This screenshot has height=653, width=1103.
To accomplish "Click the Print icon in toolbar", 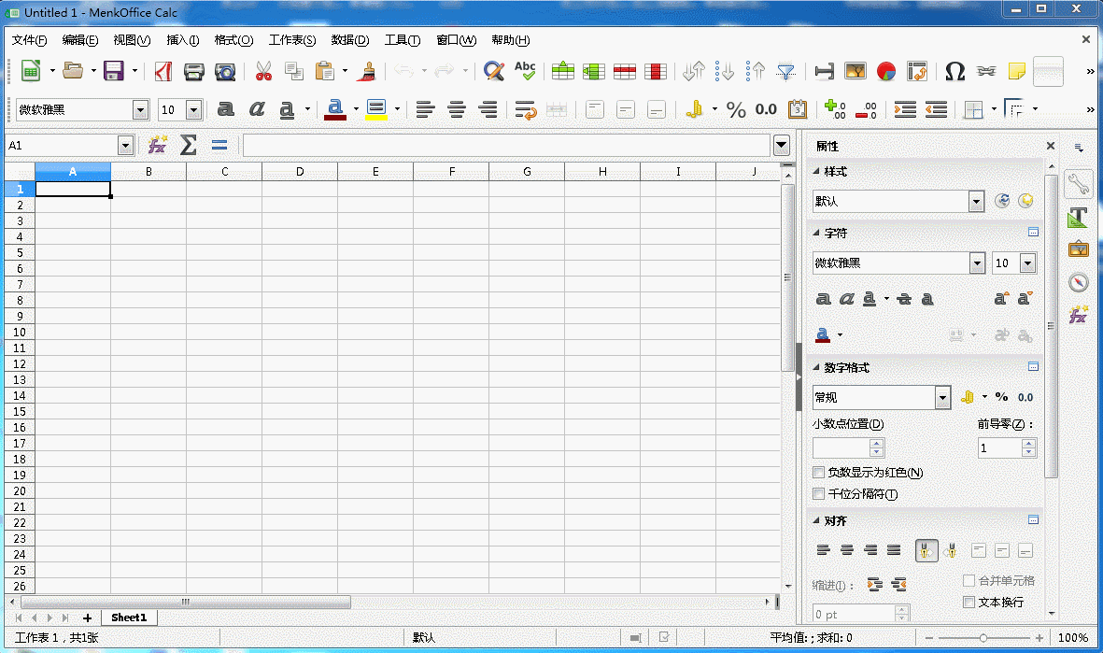I will click(x=194, y=71).
